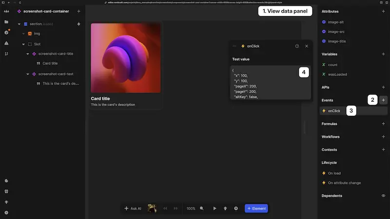Select "This is the card's de..." text node
This screenshot has width=390, height=219.
60,84
